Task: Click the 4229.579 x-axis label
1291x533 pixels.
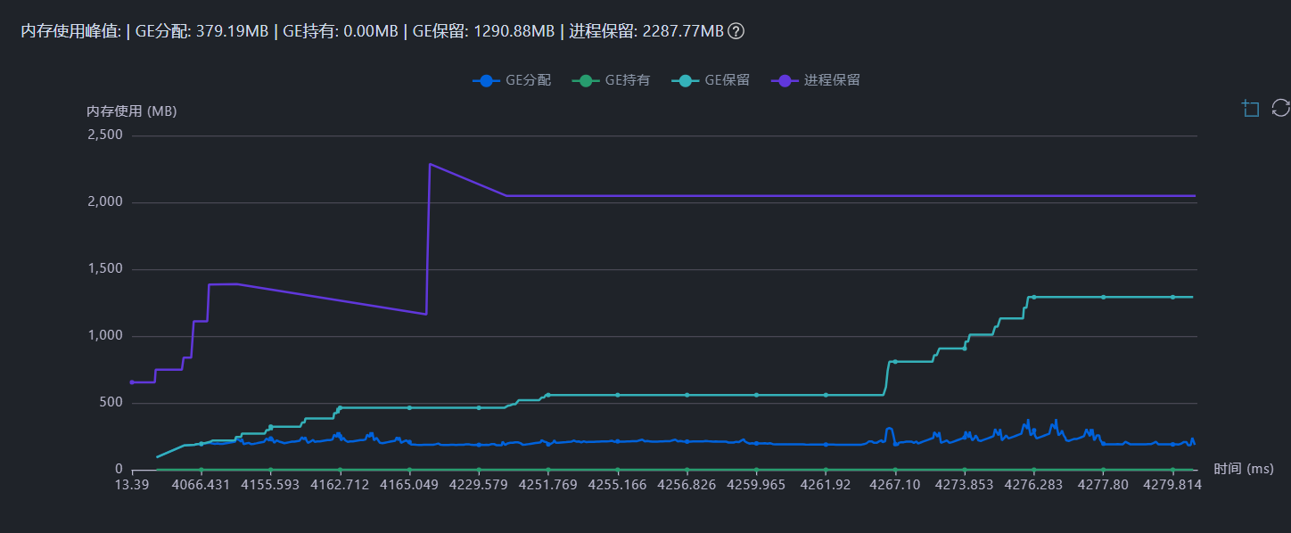Action: click(x=479, y=485)
